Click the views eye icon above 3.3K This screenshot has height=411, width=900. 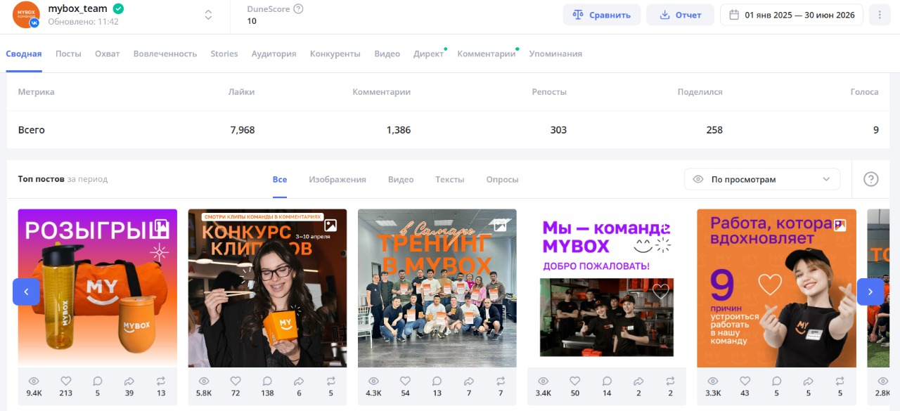[713, 381]
